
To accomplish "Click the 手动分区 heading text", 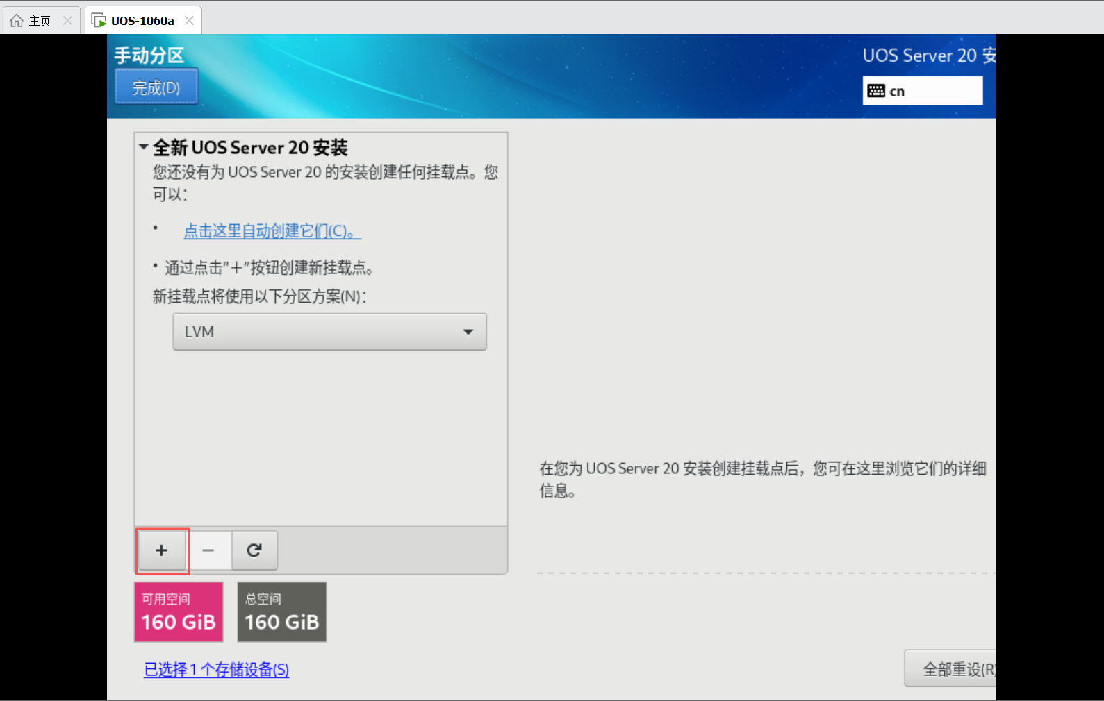I will pos(149,55).
